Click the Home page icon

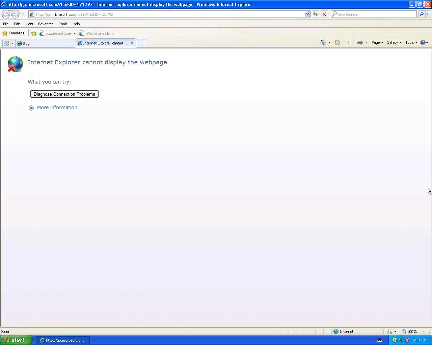[x=323, y=42]
